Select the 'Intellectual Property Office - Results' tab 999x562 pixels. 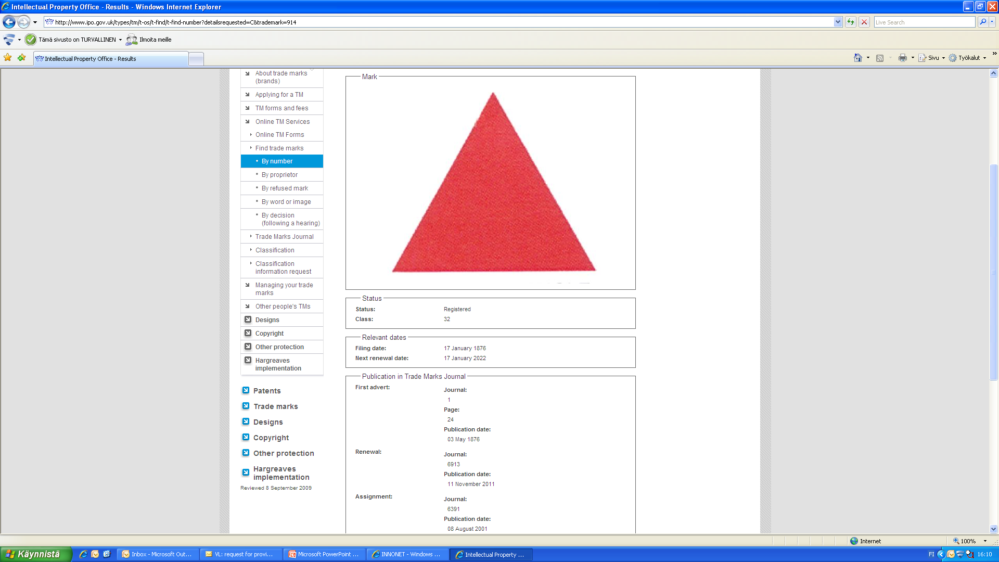[x=111, y=59]
